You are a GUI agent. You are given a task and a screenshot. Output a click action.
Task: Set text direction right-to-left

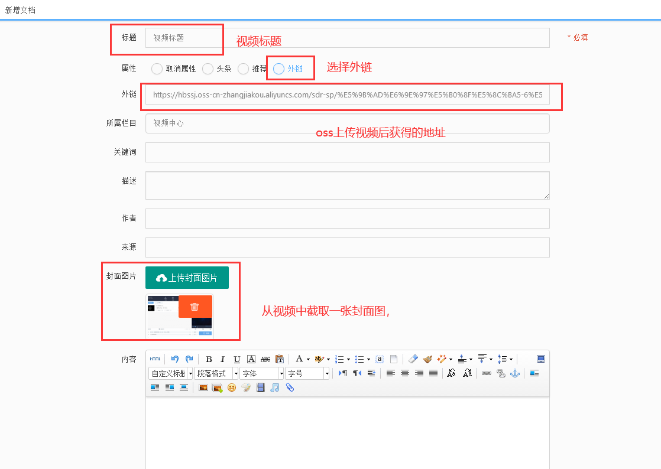coord(357,373)
